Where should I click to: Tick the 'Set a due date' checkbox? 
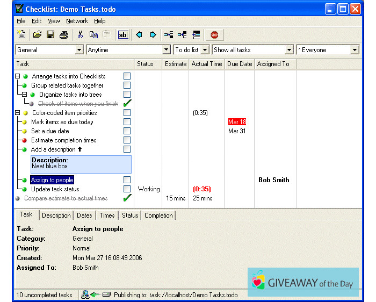[127, 131]
